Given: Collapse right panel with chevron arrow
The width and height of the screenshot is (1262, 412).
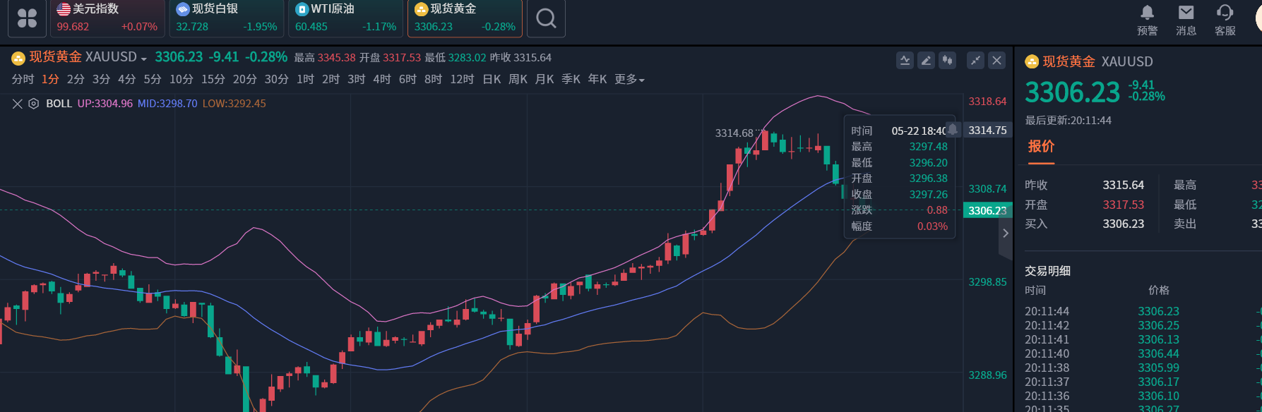Looking at the screenshot, I should pos(1006,234).
